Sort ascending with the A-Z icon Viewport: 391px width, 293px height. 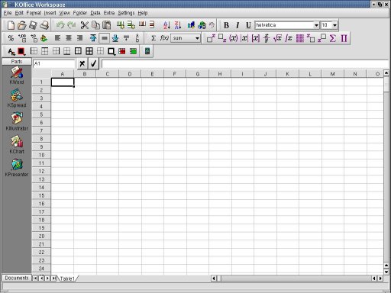pyautogui.click(x=166, y=25)
